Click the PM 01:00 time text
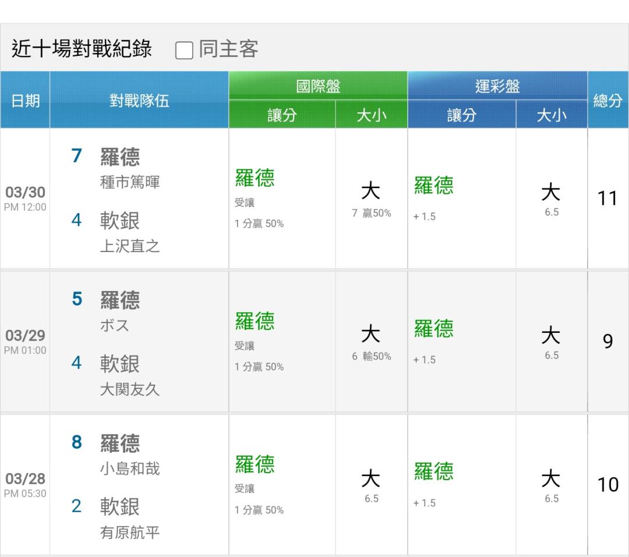 (25, 350)
